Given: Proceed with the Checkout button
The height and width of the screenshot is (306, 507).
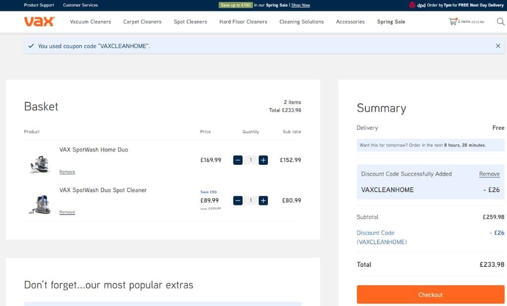Looking at the screenshot, I should coord(430,295).
